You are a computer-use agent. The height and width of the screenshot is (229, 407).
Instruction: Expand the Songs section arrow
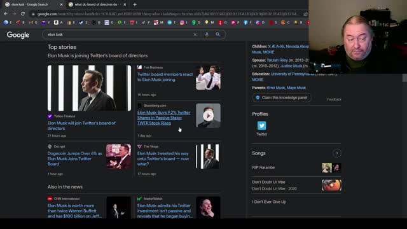click(x=336, y=153)
